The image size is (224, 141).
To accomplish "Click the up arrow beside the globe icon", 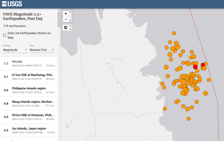I will 70,26.
